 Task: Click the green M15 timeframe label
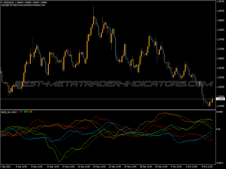[x=26, y=112]
